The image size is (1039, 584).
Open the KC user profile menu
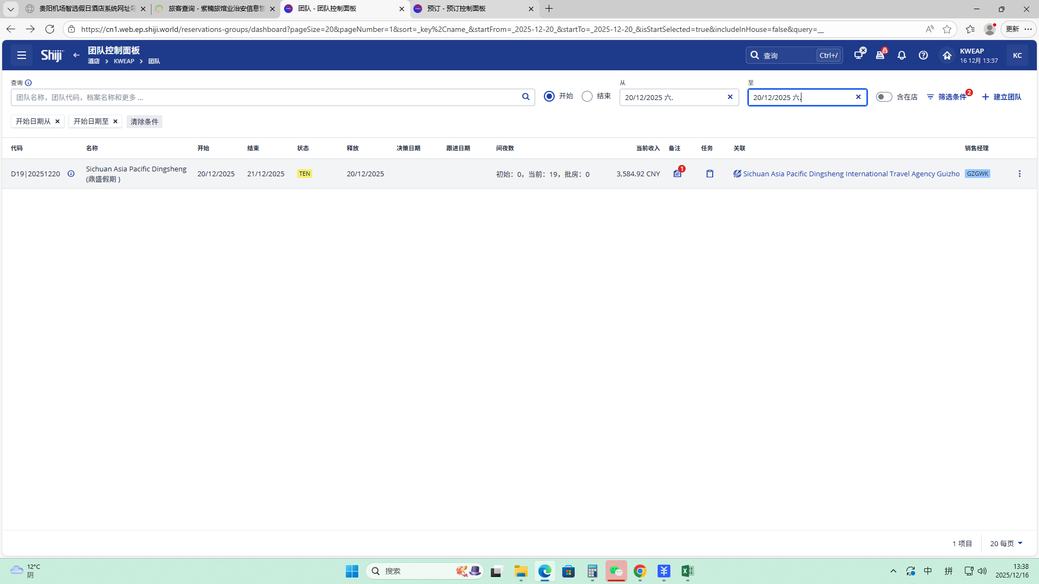pyautogui.click(x=1017, y=55)
